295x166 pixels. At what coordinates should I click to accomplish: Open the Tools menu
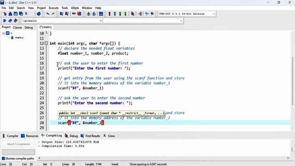pyautogui.click(x=65, y=8)
